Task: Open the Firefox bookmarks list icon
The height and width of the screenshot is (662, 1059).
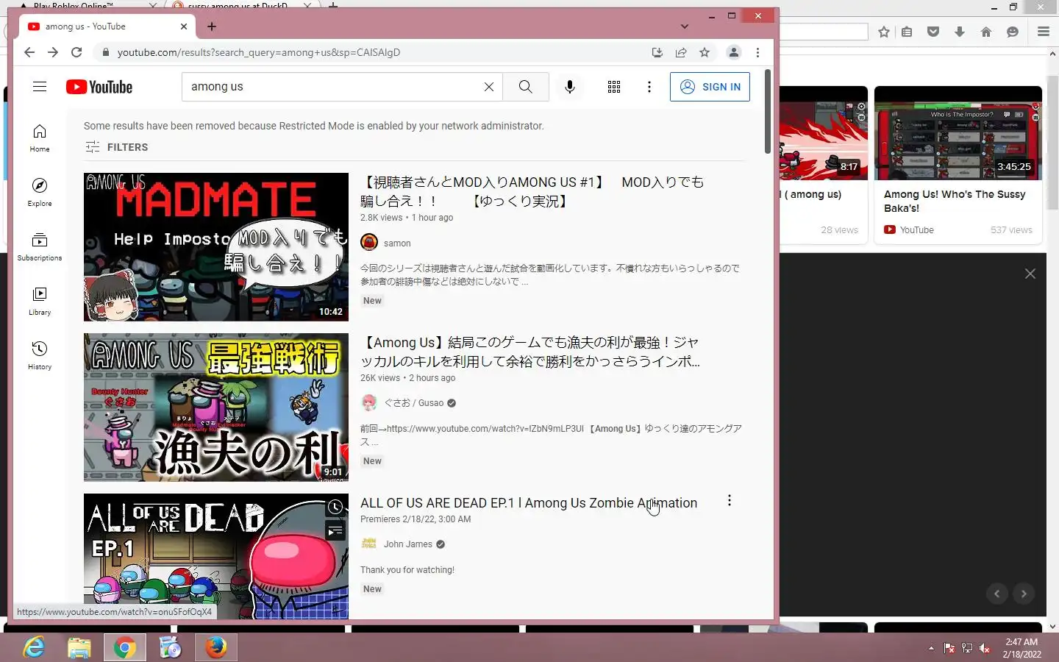Action: (907, 32)
